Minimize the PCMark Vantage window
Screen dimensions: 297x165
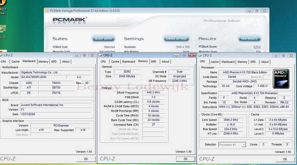click(x=249, y=11)
